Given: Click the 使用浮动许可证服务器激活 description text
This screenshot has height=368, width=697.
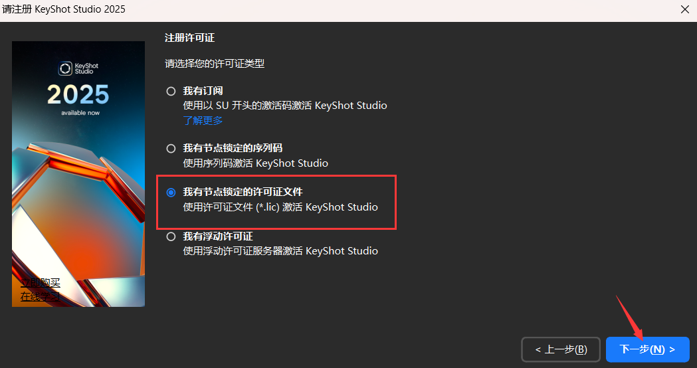Looking at the screenshot, I should coord(280,250).
